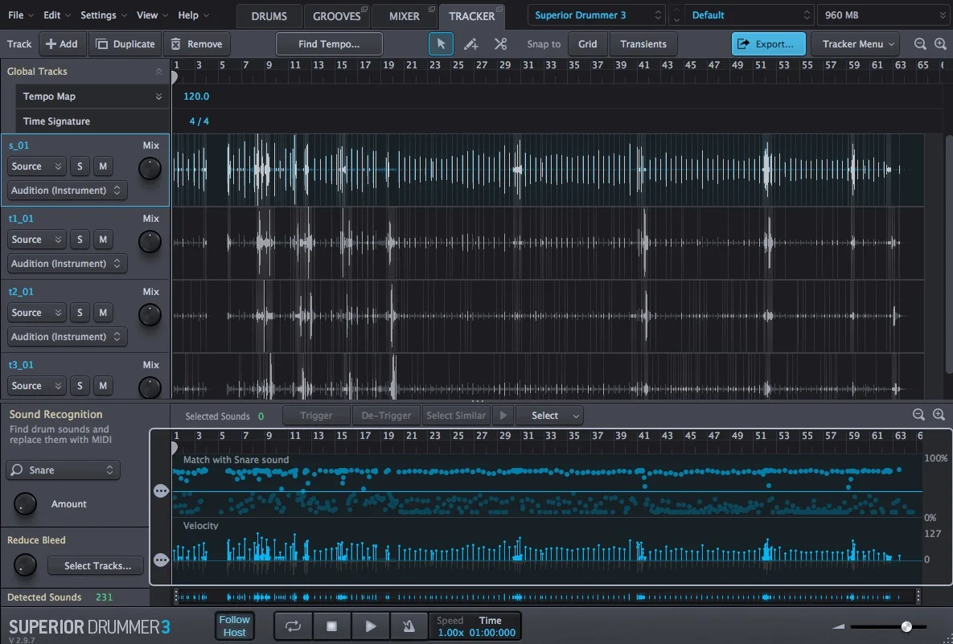Image resolution: width=953 pixels, height=644 pixels.
Task: Mute the t1_01 track
Action: coord(103,240)
